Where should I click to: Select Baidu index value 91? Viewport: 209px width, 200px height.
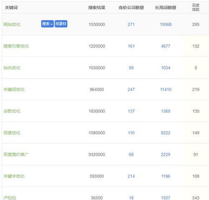coord(196,154)
